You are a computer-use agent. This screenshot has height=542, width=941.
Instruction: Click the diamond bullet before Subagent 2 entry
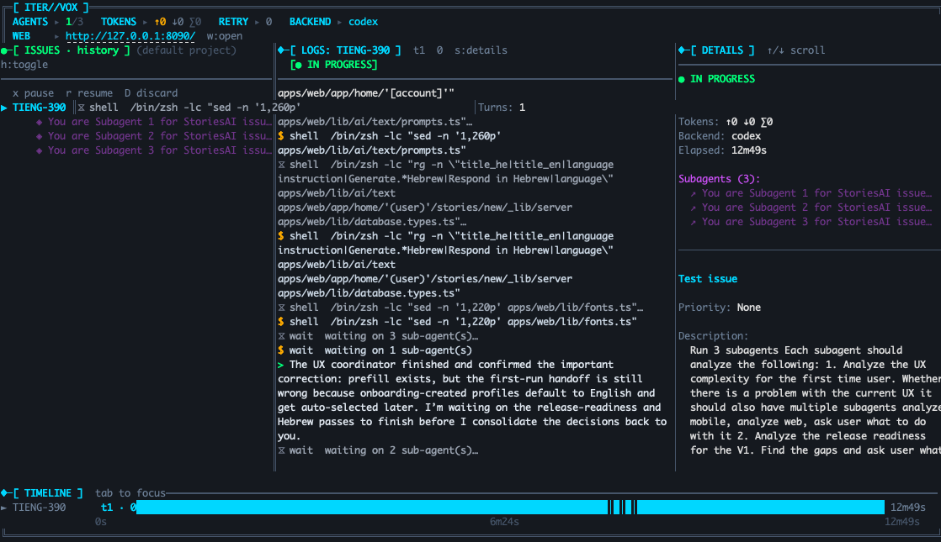[39, 135]
